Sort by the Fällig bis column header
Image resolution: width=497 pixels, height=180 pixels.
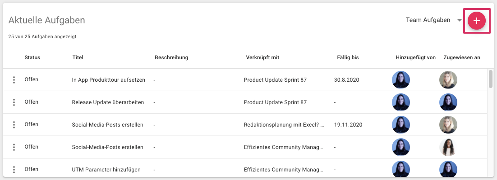pos(348,57)
